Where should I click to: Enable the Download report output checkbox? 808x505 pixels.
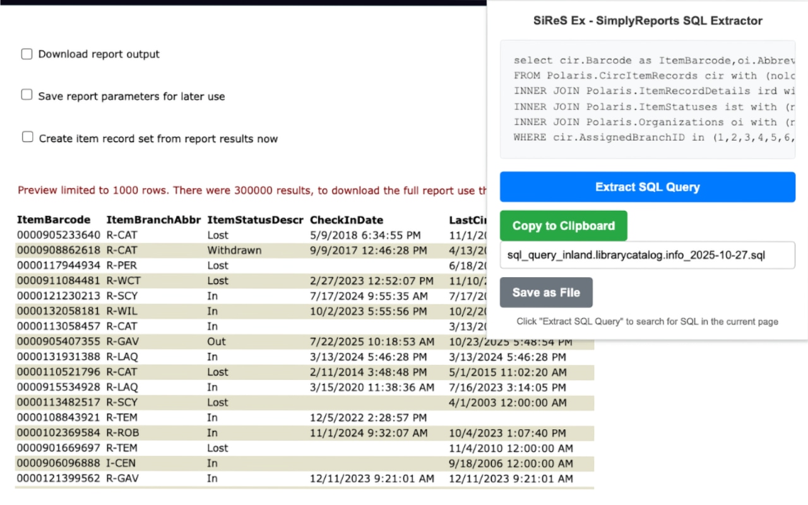[27, 54]
